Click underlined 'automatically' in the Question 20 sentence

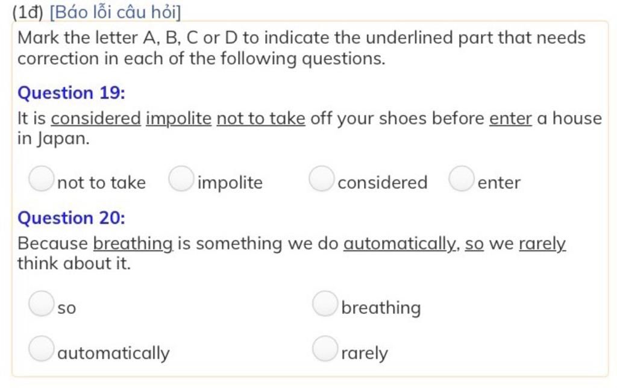[400, 244]
